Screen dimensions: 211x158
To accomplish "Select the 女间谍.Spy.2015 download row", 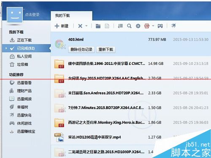I will click(131, 78).
